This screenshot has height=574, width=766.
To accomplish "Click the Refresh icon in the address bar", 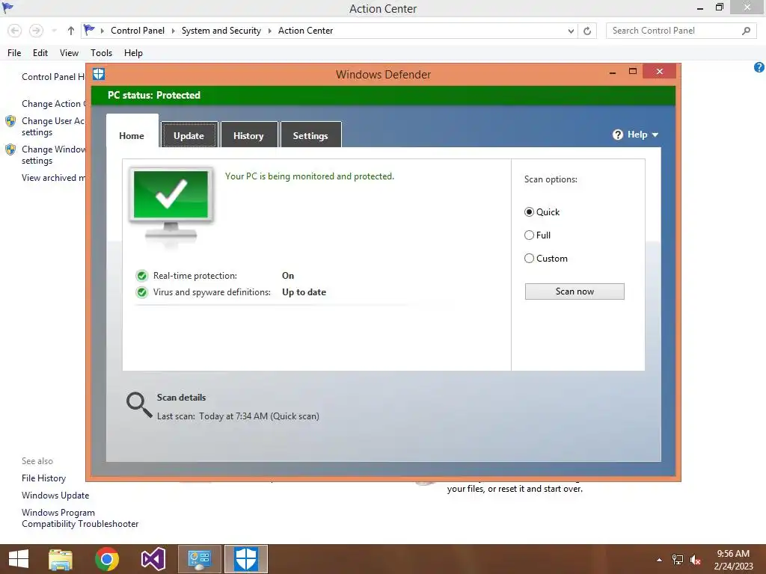I will pyautogui.click(x=587, y=31).
